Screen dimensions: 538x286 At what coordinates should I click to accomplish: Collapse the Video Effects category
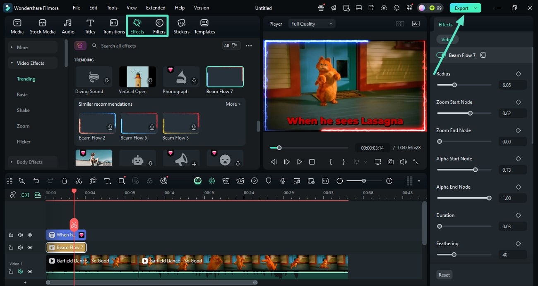point(33,63)
